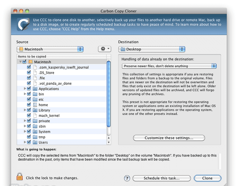
Task: Select the private folder icon
Action: (35, 121)
